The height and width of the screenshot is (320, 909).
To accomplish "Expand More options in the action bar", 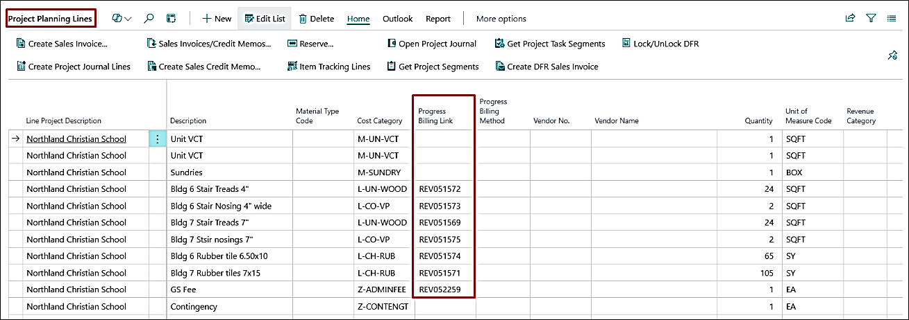I will pos(501,19).
